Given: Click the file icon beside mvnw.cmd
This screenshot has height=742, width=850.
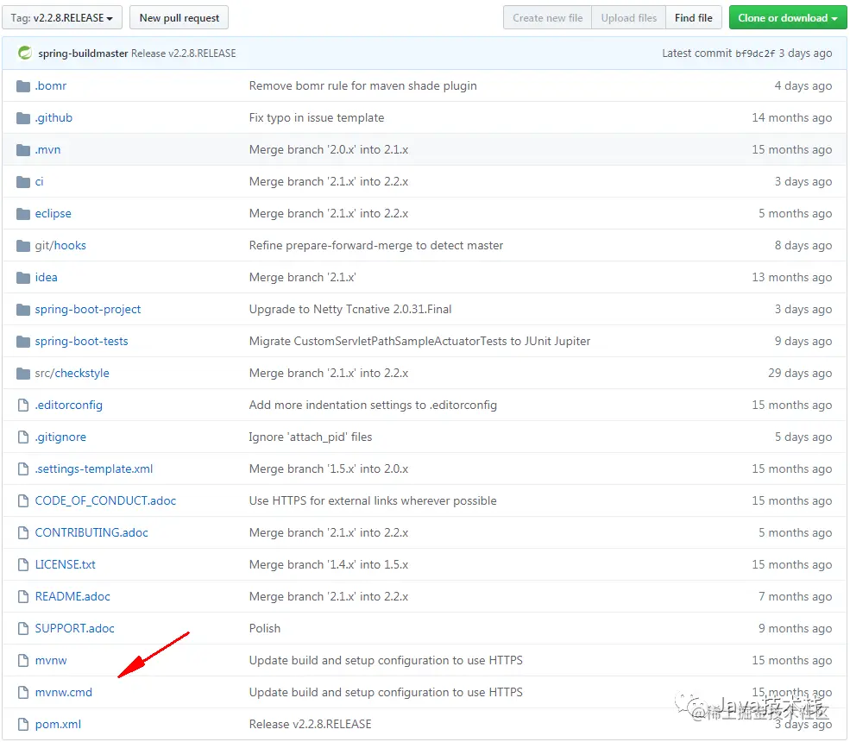Looking at the screenshot, I should coord(23,693).
